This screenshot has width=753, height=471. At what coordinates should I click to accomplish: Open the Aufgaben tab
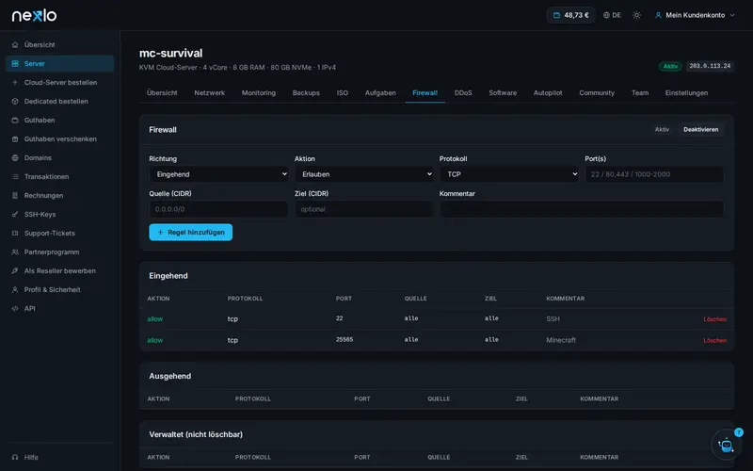[x=380, y=92]
